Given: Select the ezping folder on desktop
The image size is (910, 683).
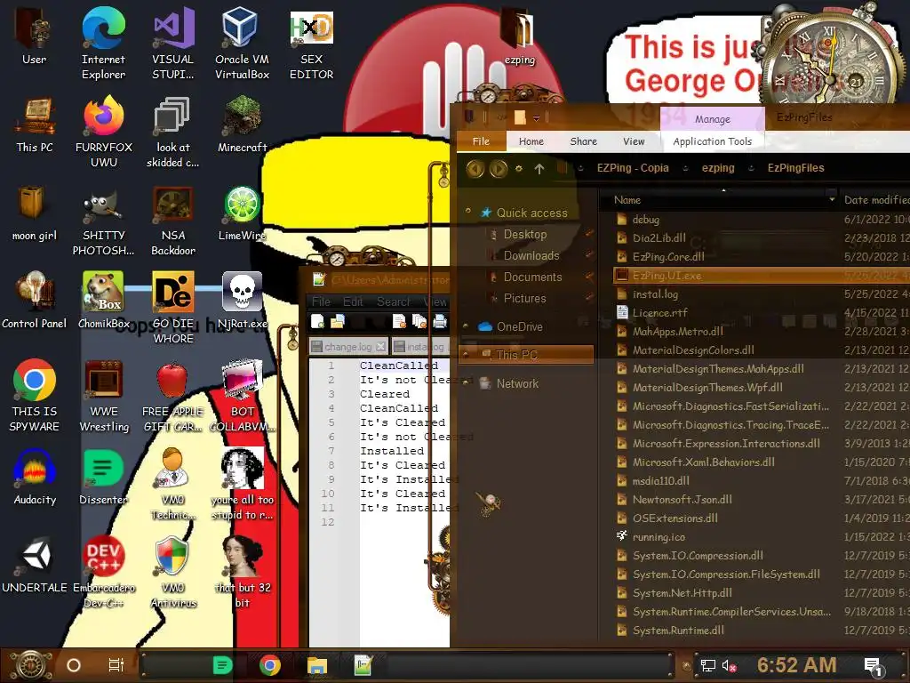Looking at the screenshot, I should click(x=519, y=36).
